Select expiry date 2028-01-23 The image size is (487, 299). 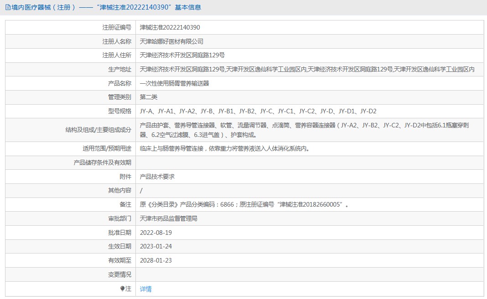pyautogui.click(x=156, y=261)
